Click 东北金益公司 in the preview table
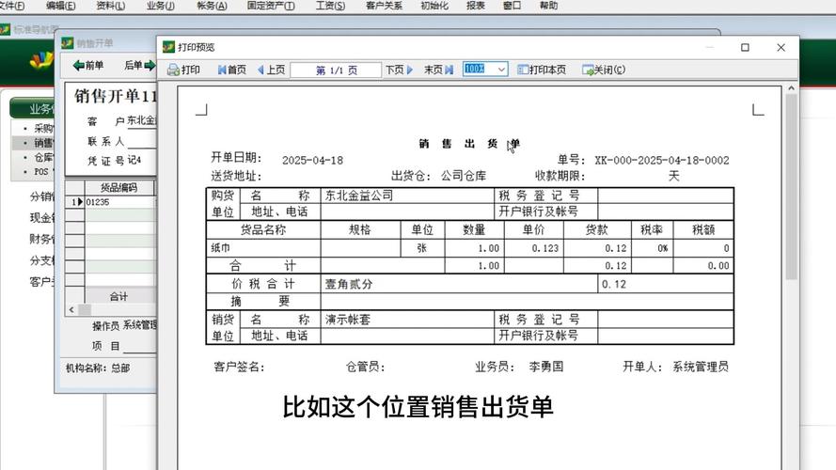The width and height of the screenshot is (836, 470). pyautogui.click(x=359, y=196)
